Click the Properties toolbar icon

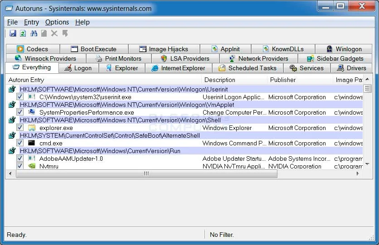tap(44, 34)
